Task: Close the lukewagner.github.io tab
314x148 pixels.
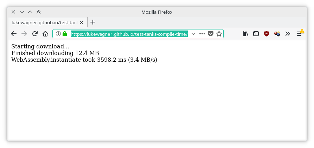Action: point(82,22)
